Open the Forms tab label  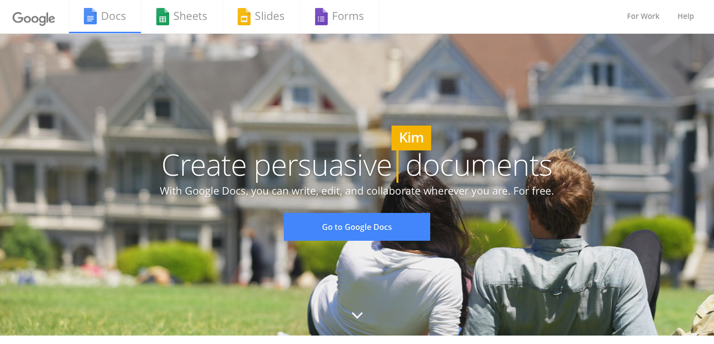click(348, 16)
